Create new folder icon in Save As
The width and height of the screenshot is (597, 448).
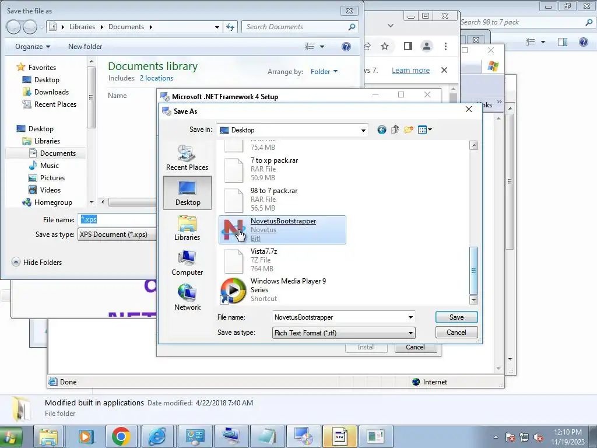409,130
